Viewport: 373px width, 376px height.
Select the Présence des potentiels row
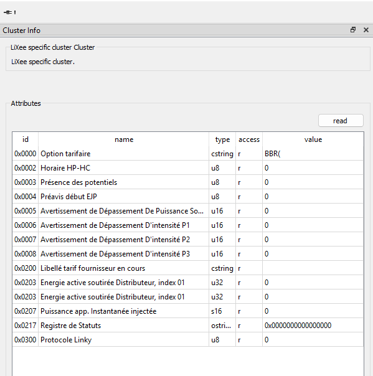click(188, 182)
